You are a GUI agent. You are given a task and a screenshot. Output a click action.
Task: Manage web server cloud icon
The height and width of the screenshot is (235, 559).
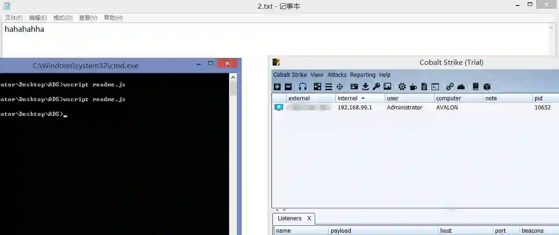pos(461,86)
